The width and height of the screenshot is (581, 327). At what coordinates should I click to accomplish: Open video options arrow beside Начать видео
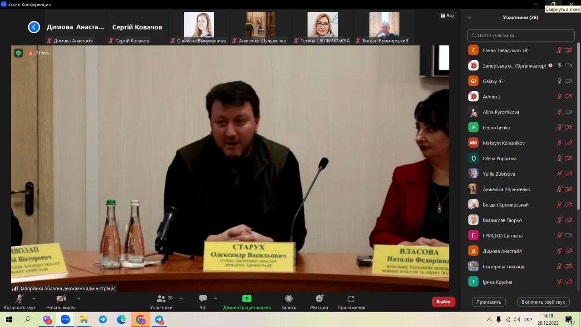pyautogui.click(x=79, y=299)
